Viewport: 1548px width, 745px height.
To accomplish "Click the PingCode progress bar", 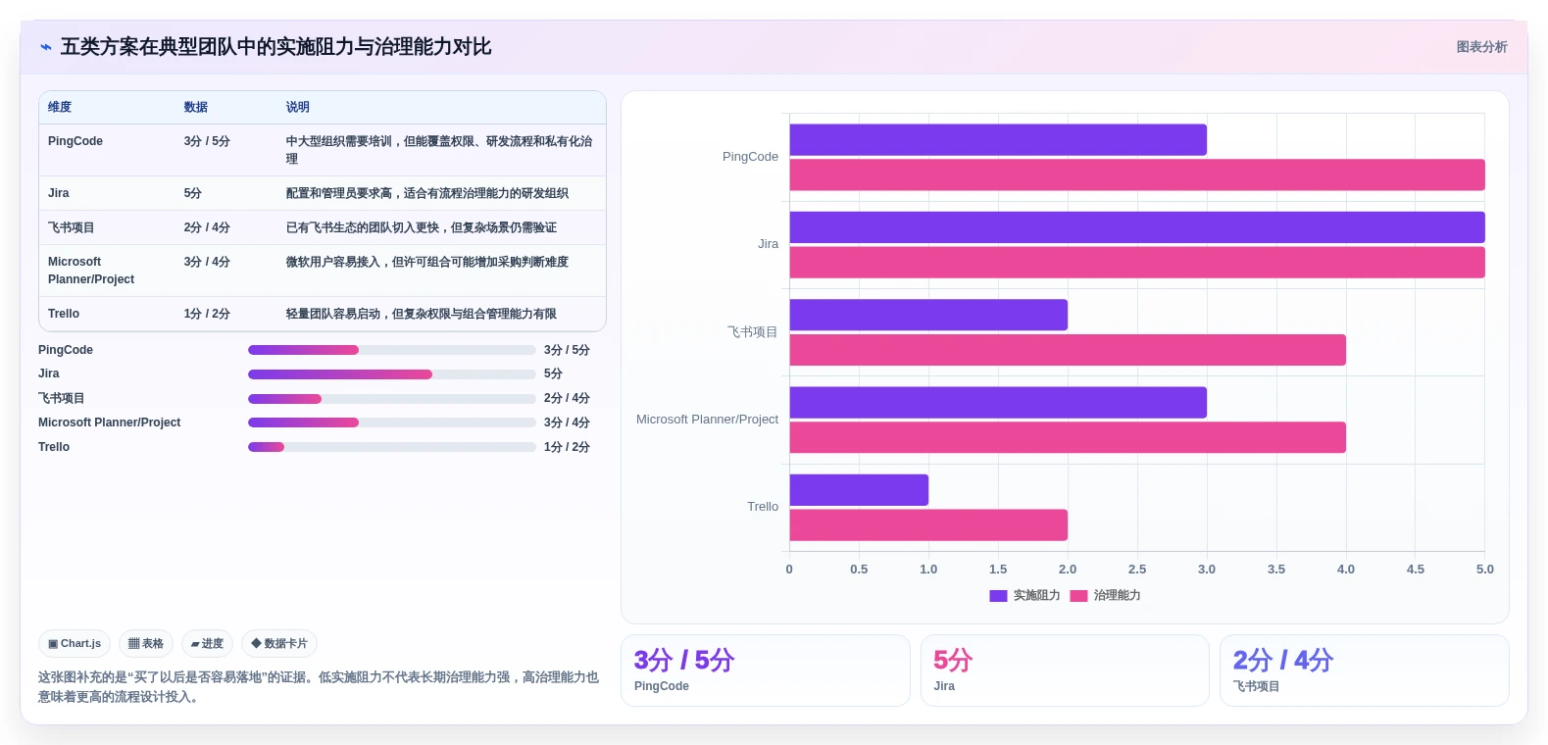I will tap(392, 350).
